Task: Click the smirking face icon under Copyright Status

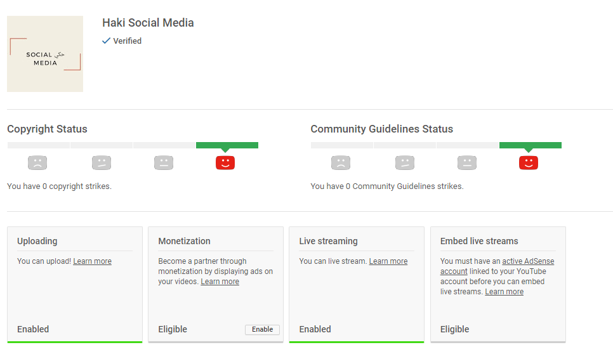Action: (x=102, y=162)
